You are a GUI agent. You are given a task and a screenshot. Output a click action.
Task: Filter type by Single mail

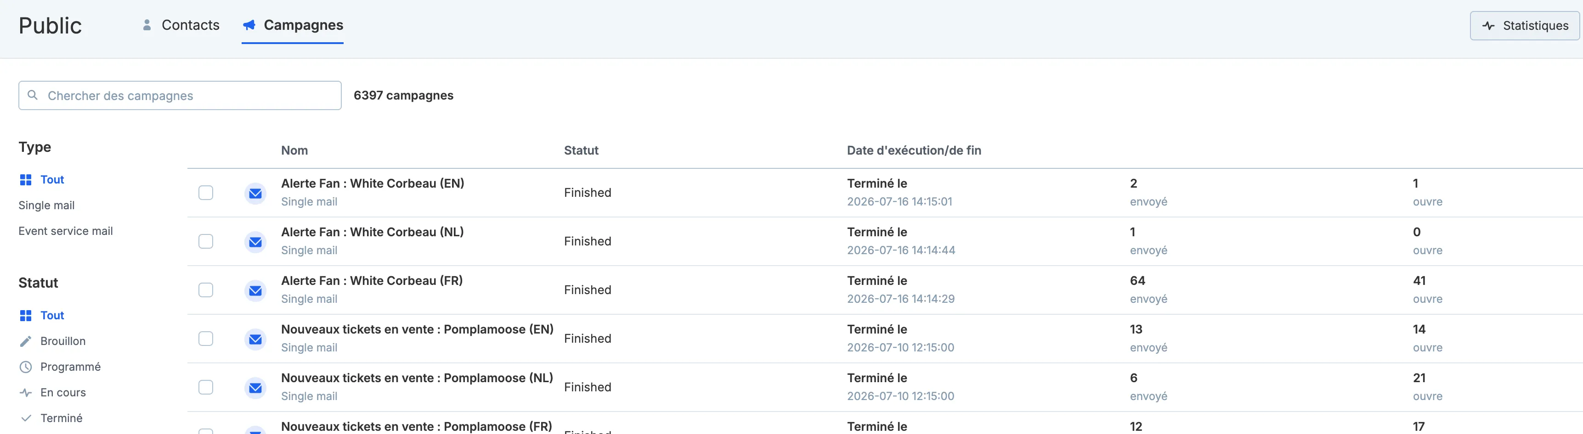47,206
